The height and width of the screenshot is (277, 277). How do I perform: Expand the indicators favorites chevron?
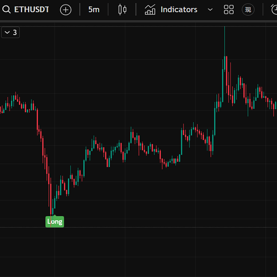point(210,10)
